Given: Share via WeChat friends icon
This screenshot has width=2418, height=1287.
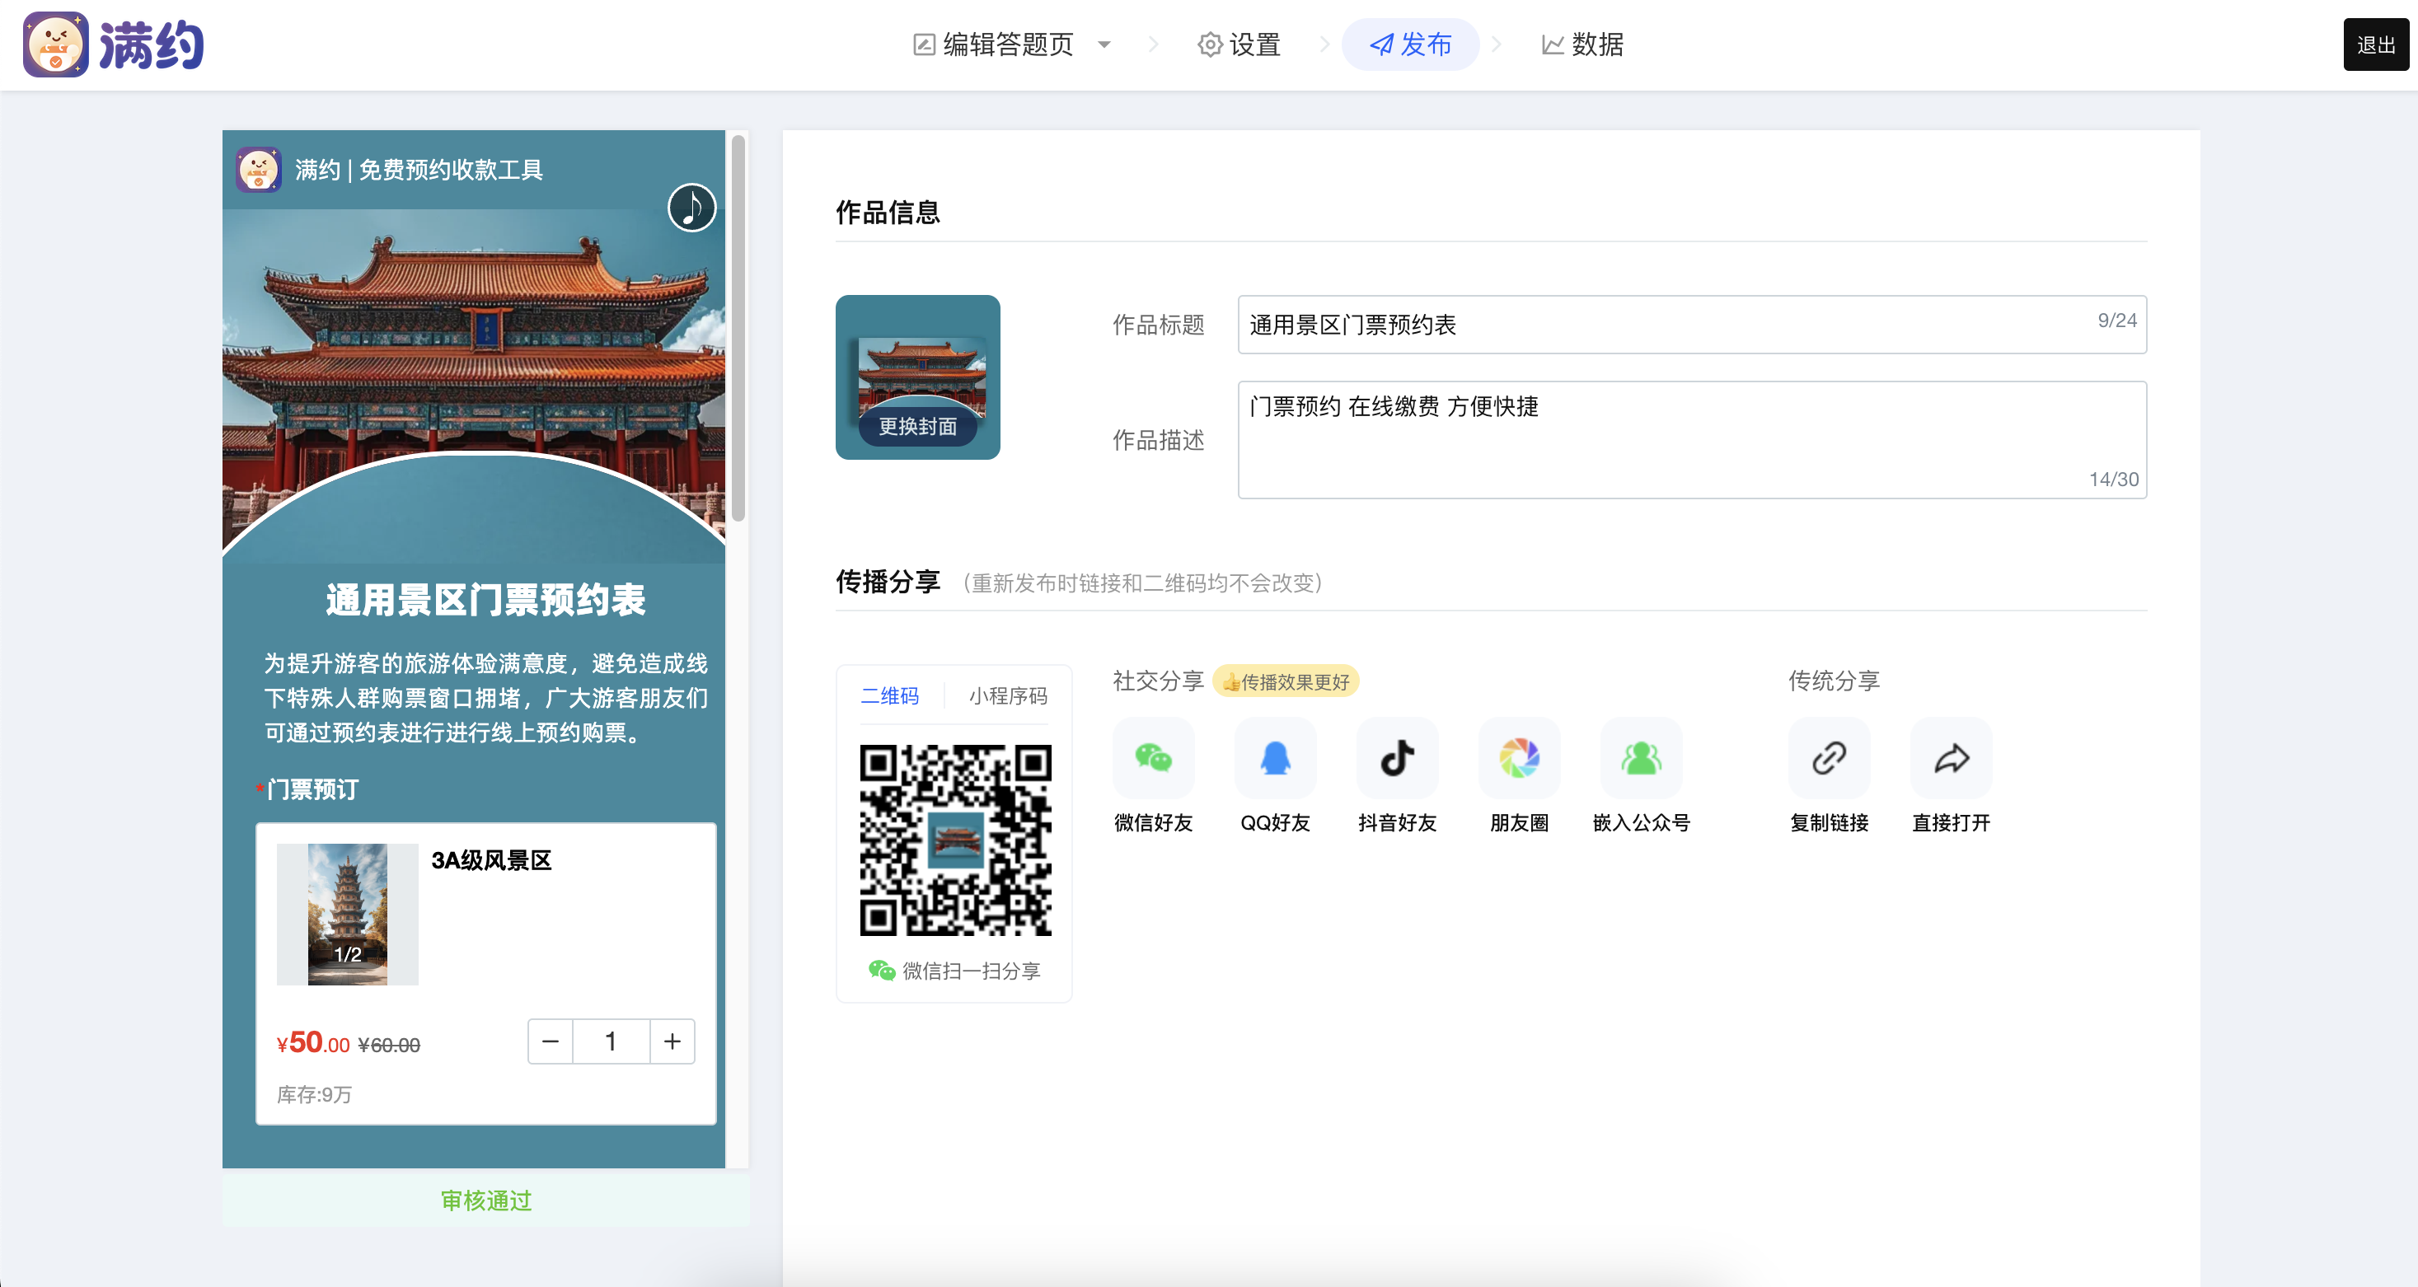Looking at the screenshot, I should coord(1153,757).
